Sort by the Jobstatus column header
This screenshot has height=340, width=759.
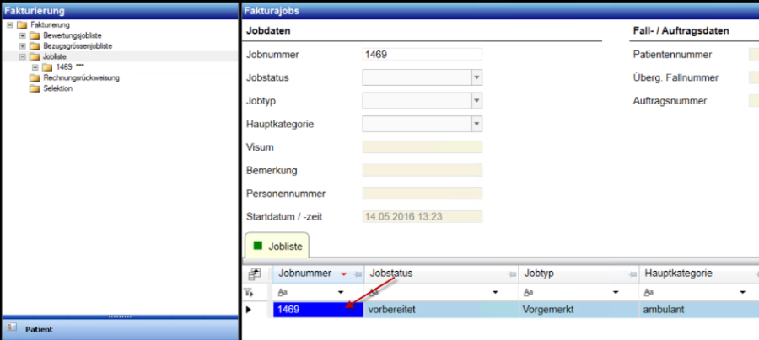pyautogui.click(x=391, y=274)
